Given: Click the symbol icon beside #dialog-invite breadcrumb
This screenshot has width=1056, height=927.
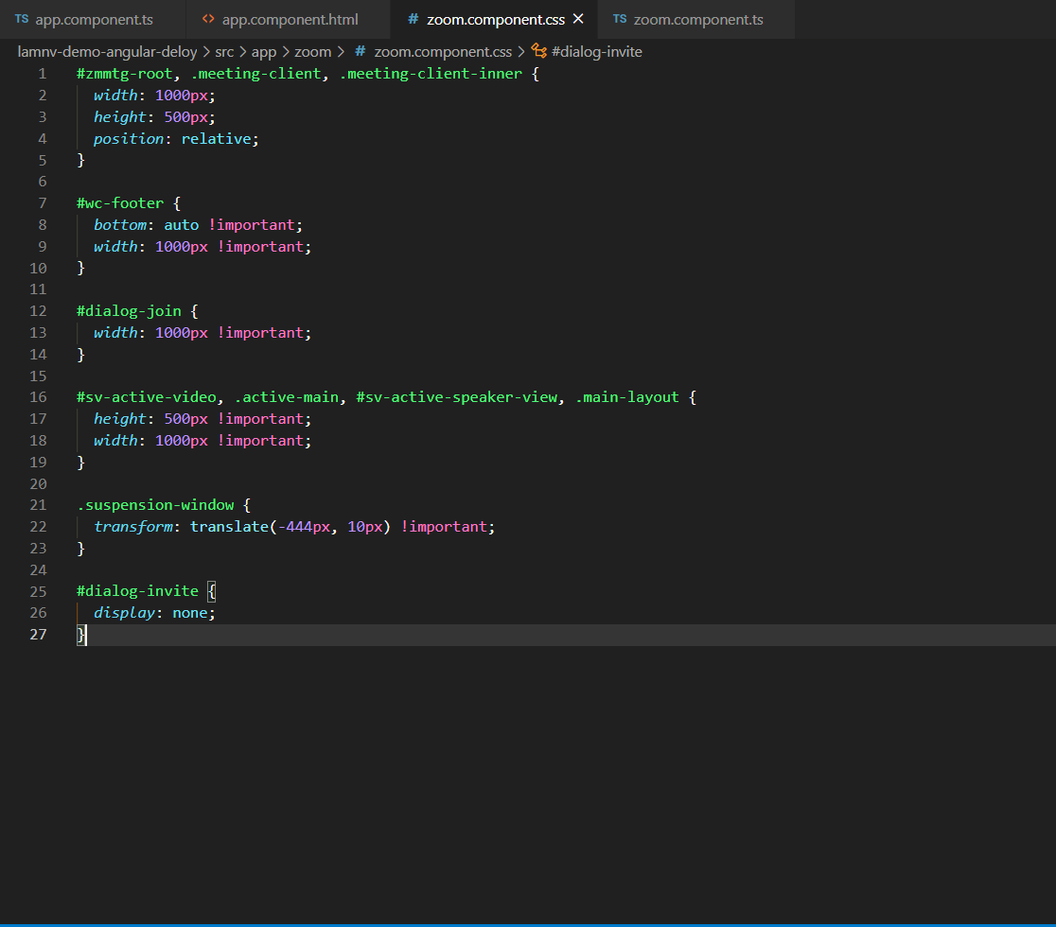Looking at the screenshot, I should (539, 52).
